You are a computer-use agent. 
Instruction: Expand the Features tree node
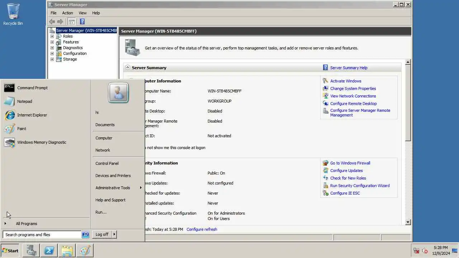[52, 42]
